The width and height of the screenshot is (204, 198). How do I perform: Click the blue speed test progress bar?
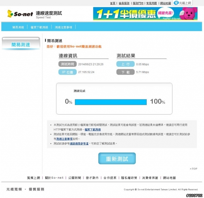(111, 102)
